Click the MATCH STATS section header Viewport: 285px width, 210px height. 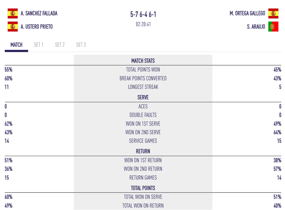pyautogui.click(x=143, y=61)
